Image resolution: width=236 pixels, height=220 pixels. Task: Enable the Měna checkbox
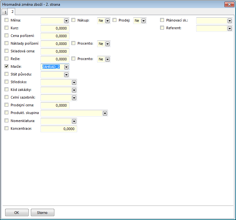click(6, 20)
